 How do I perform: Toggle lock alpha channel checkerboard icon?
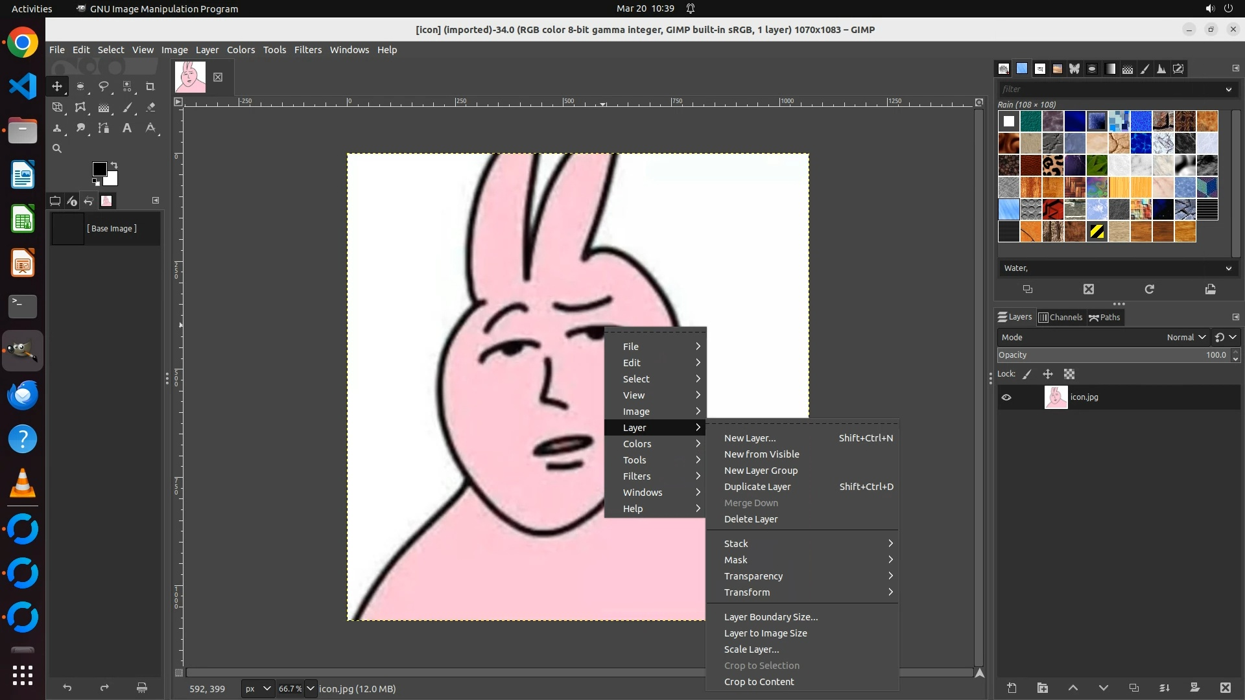tap(1069, 374)
